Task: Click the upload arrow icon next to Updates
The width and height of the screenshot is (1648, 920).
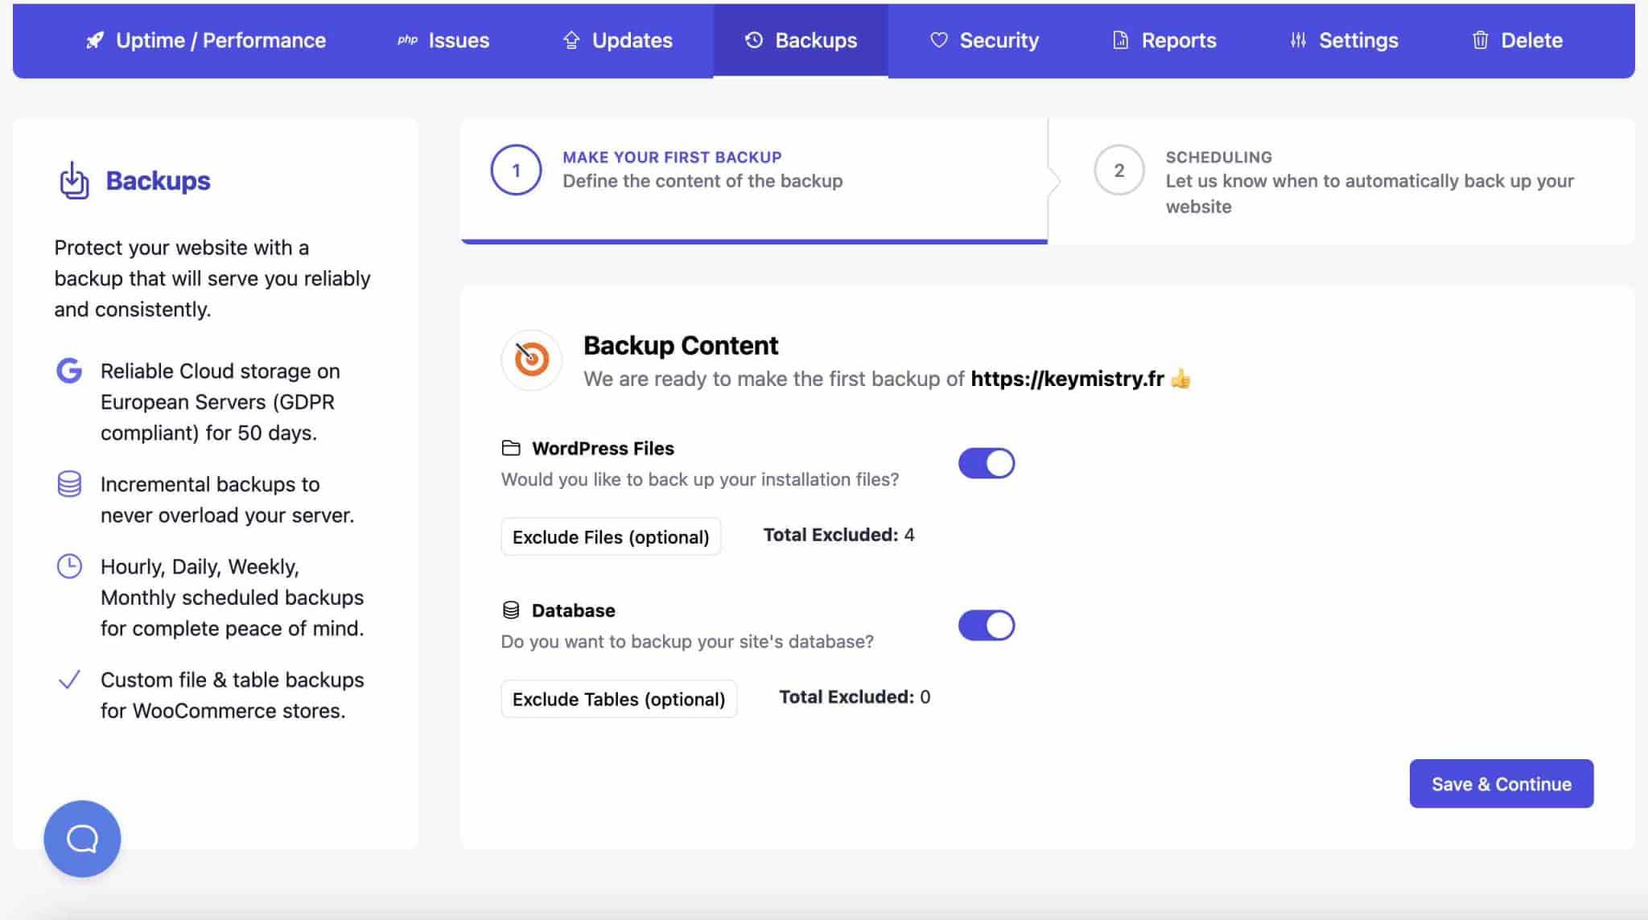Action: [571, 40]
